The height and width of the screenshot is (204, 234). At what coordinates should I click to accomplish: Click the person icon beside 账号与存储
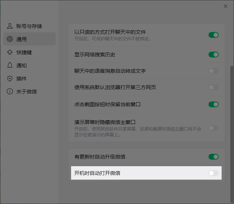[x=10, y=26]
